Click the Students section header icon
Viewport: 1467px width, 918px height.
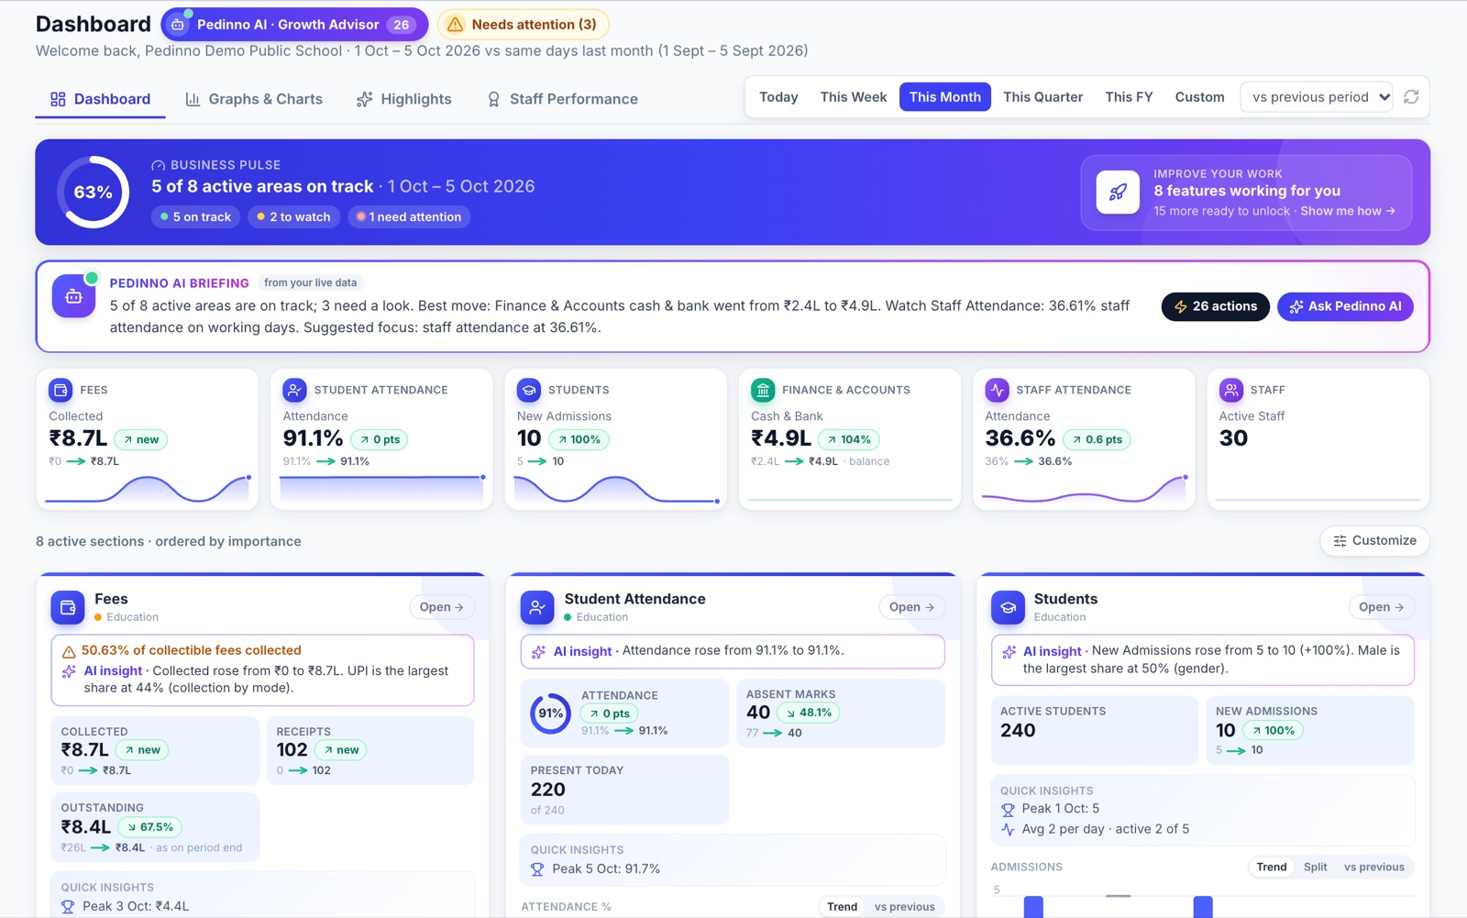coord(1008,607)
